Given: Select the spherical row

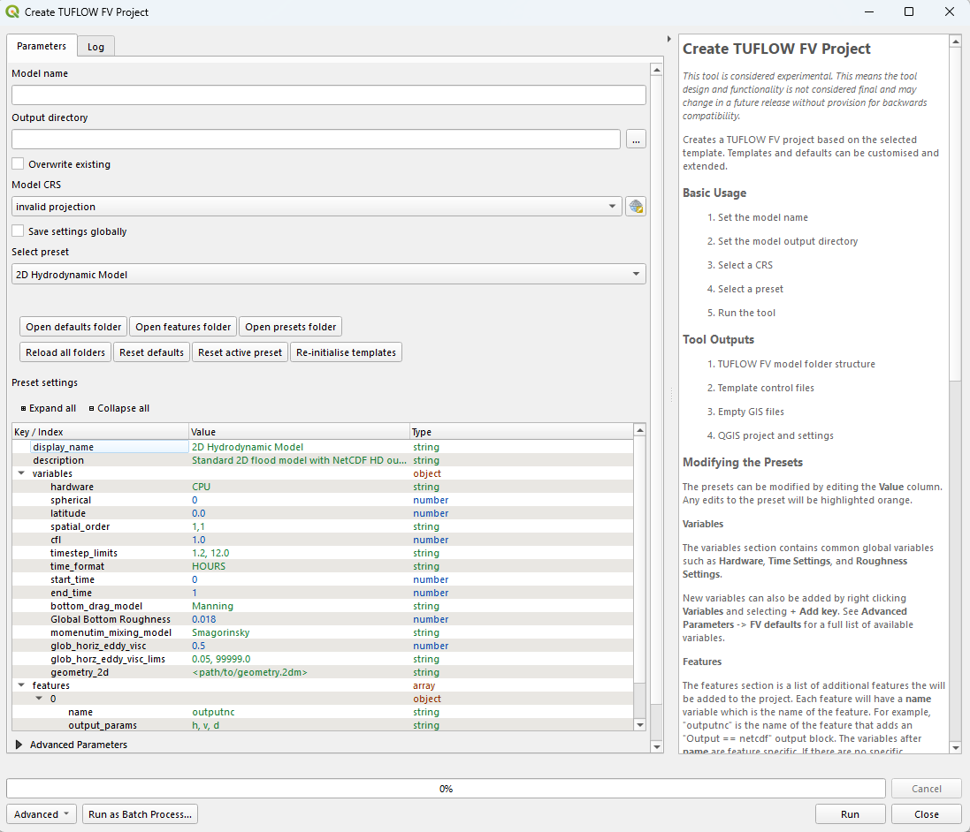Looking at the screenshot, I should 323,500.
